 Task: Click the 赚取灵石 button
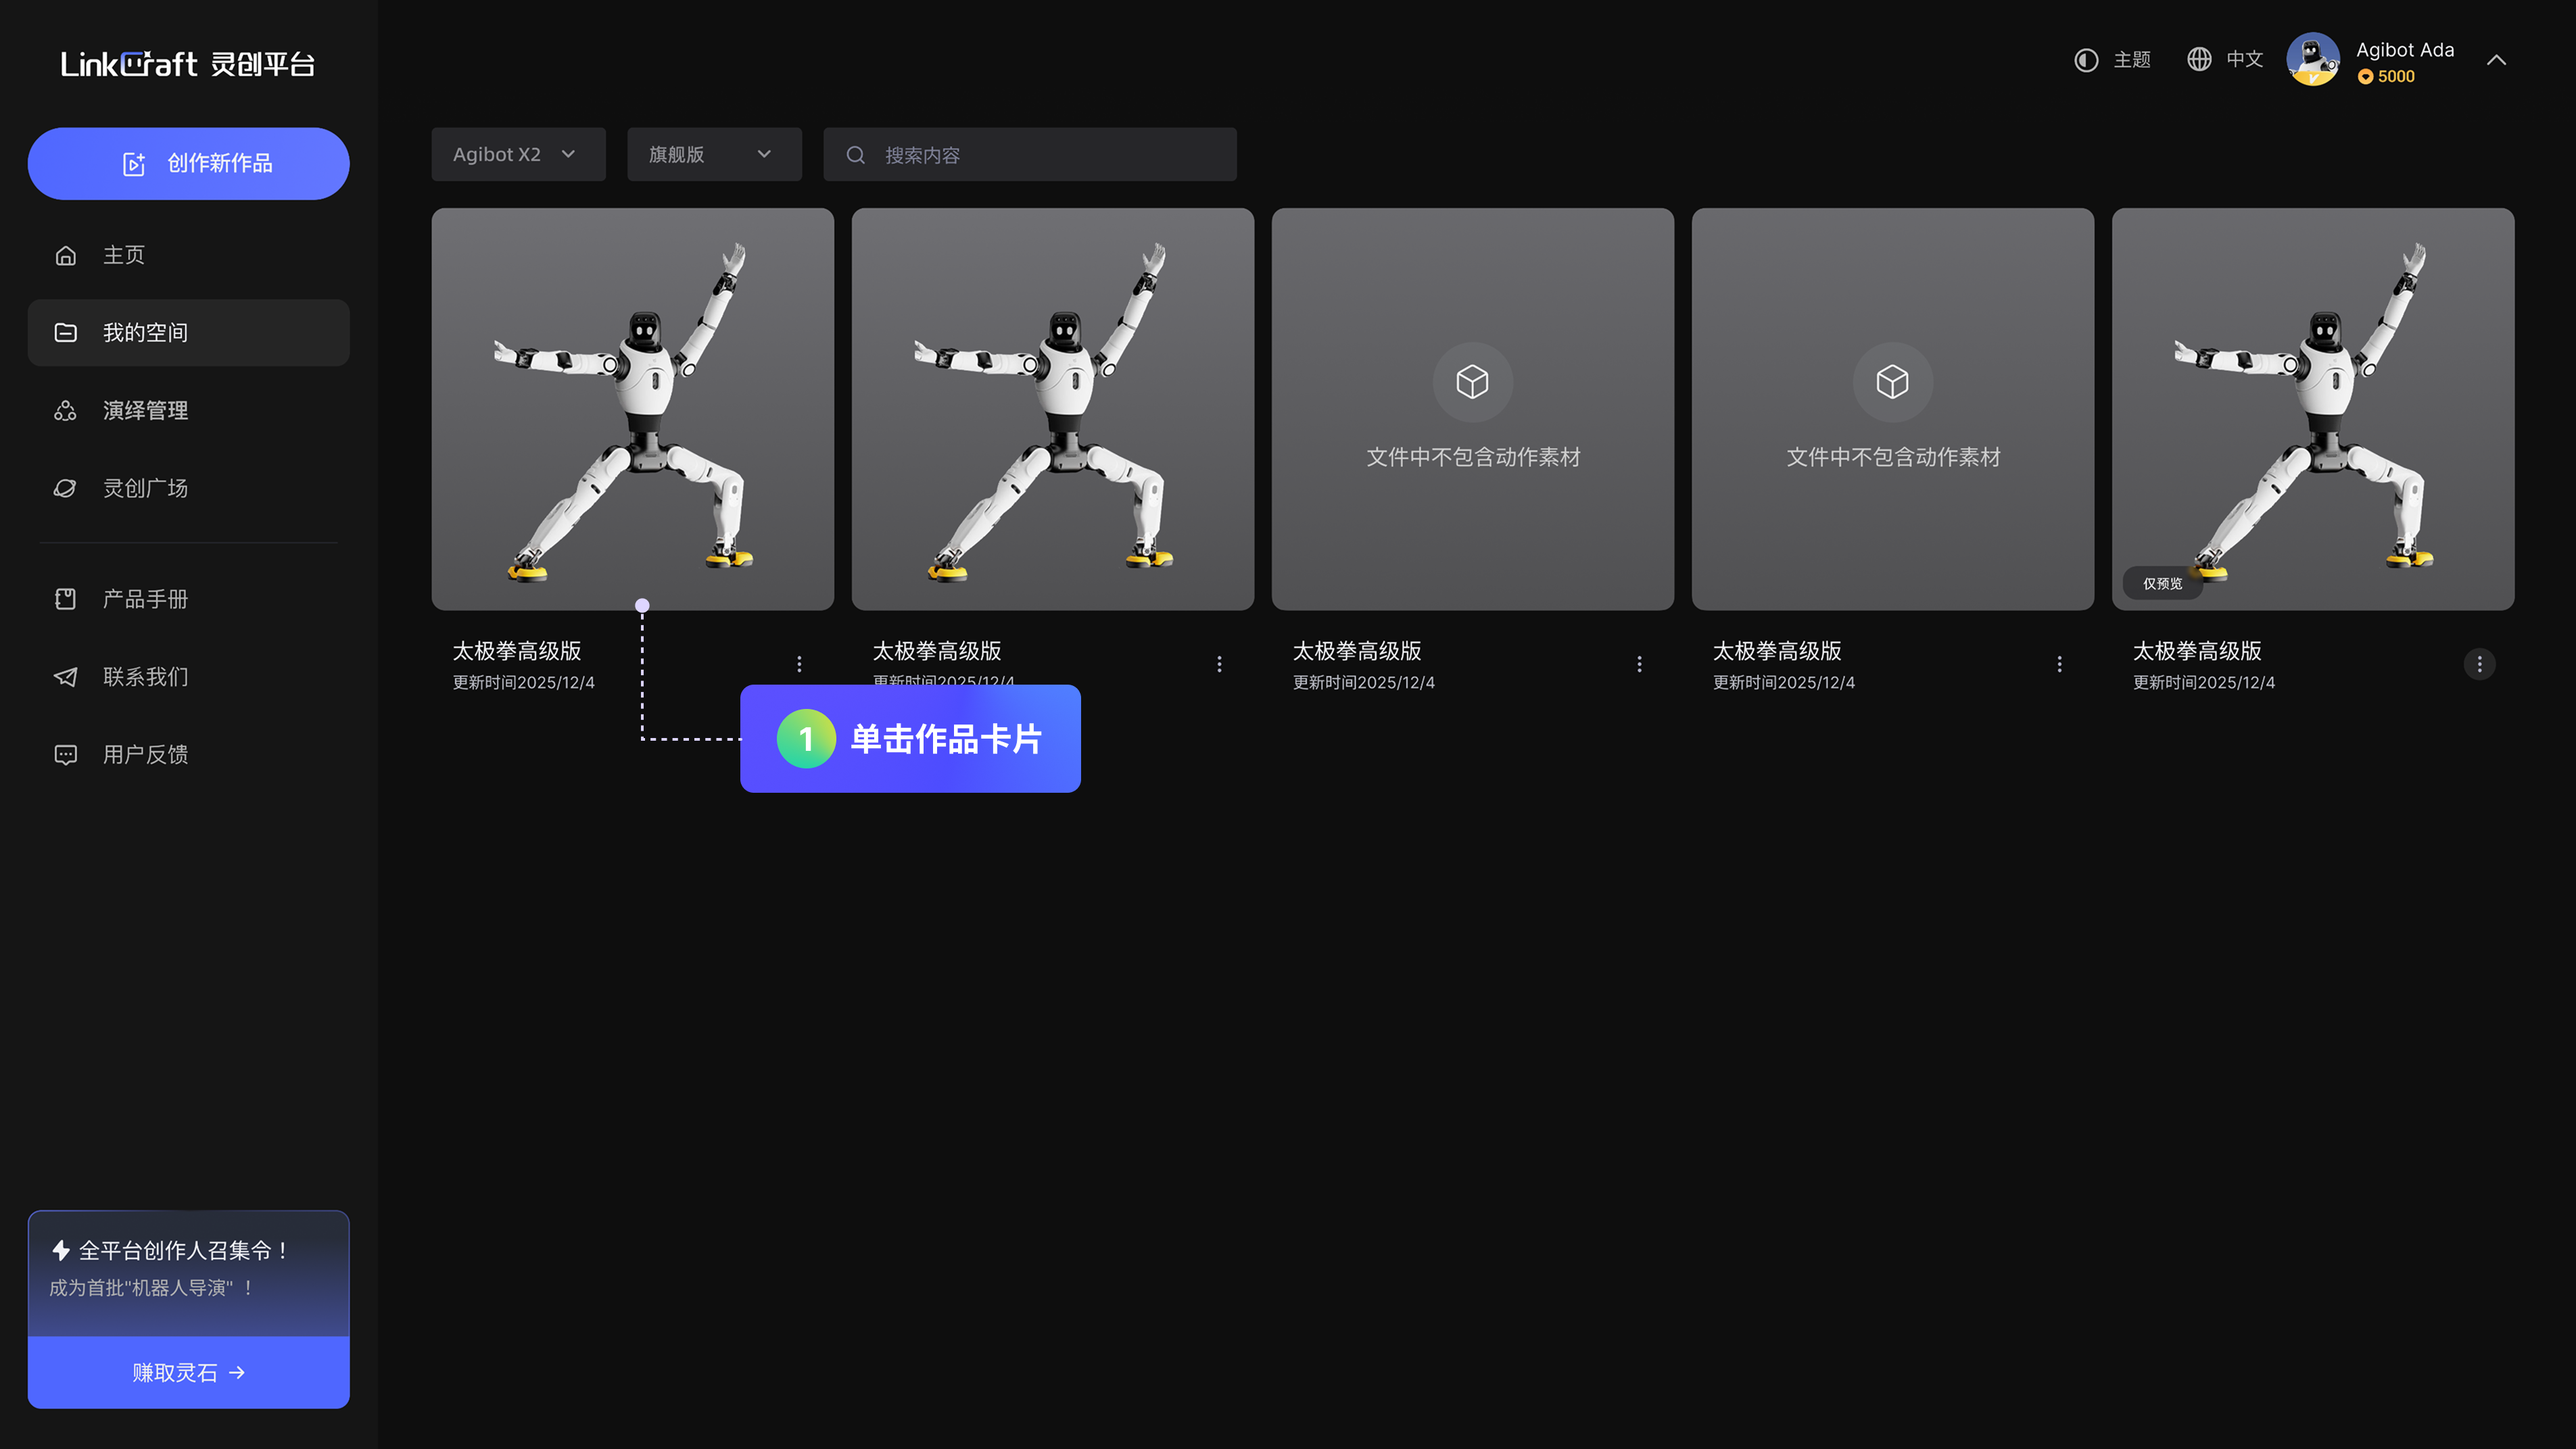coord(188,1372)
